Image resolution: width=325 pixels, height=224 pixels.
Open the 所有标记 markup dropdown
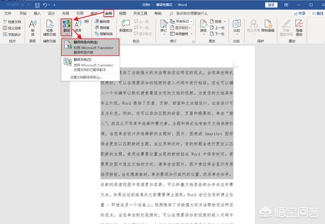[x=184, y=21]
